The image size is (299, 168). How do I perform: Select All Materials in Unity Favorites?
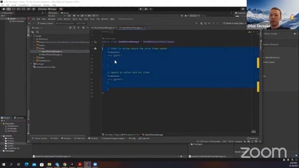pyautogui.click(x=12, y=126)
